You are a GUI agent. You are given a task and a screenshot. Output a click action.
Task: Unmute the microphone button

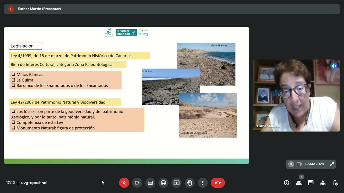point(124,183)
